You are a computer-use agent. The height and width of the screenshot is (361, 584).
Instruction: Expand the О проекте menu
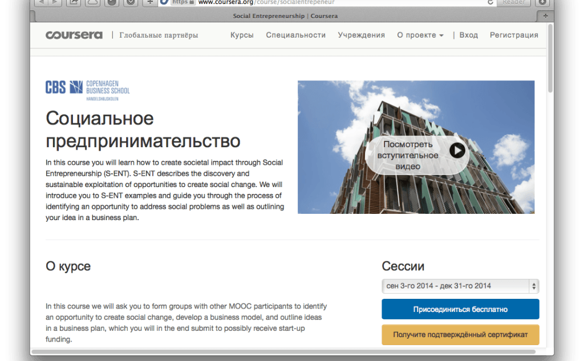tap(420, 35)
